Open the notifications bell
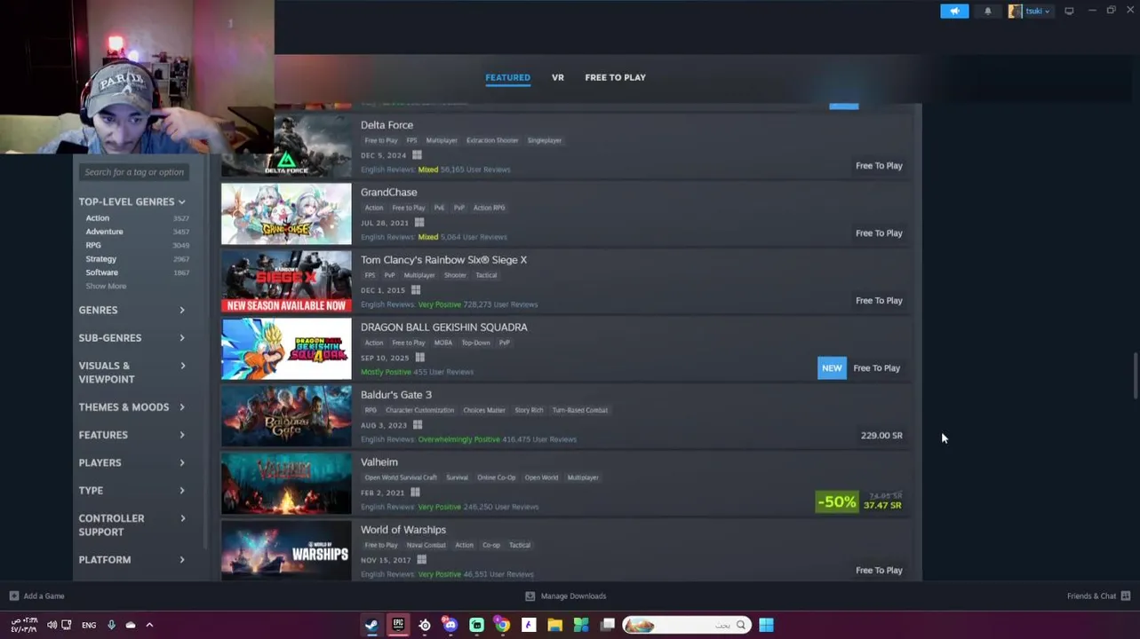 (x=987, y=12)
